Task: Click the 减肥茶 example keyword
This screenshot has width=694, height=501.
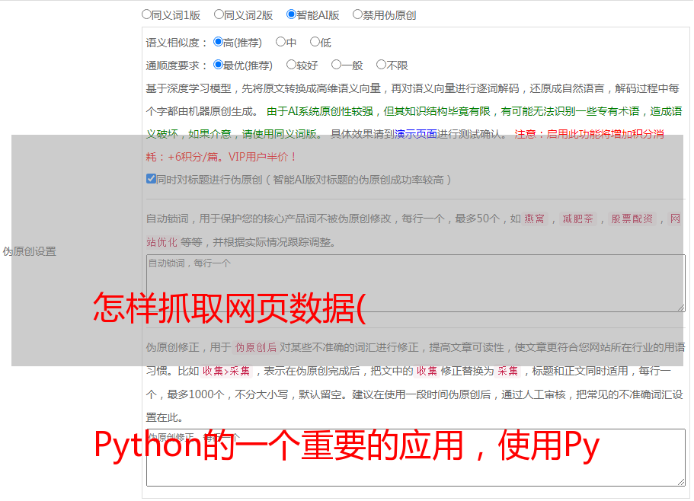Action: [x=578, y=219]
